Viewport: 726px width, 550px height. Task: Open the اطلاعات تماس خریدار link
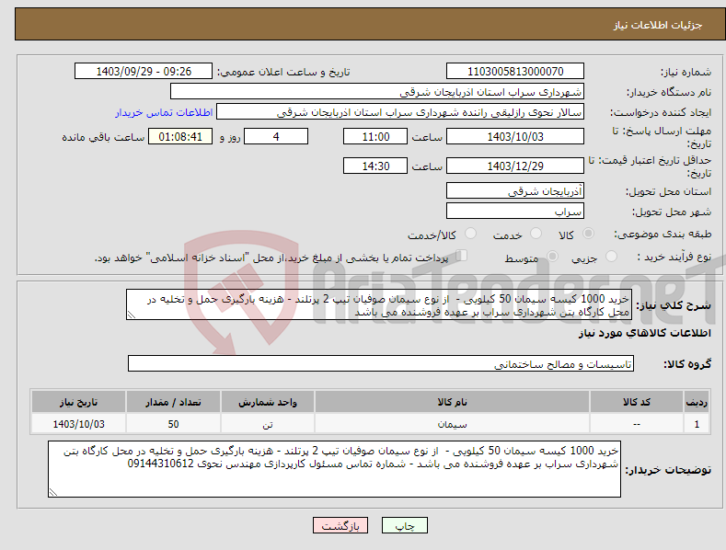164,112
